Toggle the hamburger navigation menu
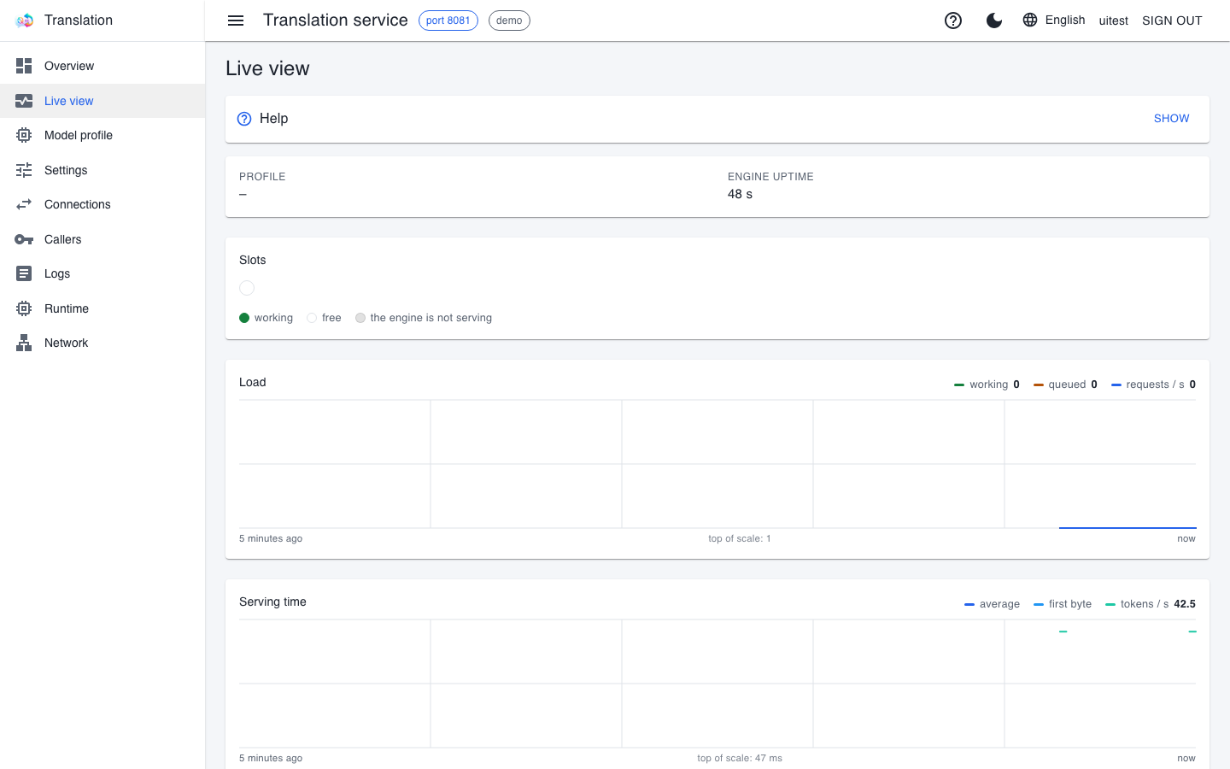This screenshot has height=769, width=1230. 236,21
